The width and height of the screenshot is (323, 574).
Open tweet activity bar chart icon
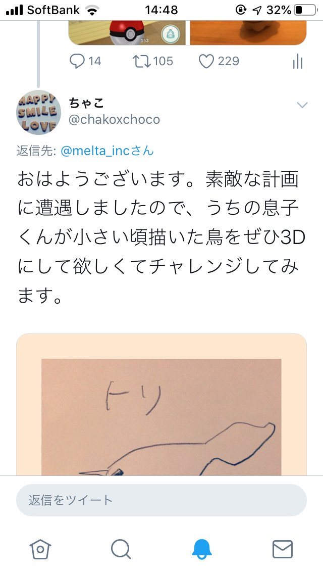point(298,61)
